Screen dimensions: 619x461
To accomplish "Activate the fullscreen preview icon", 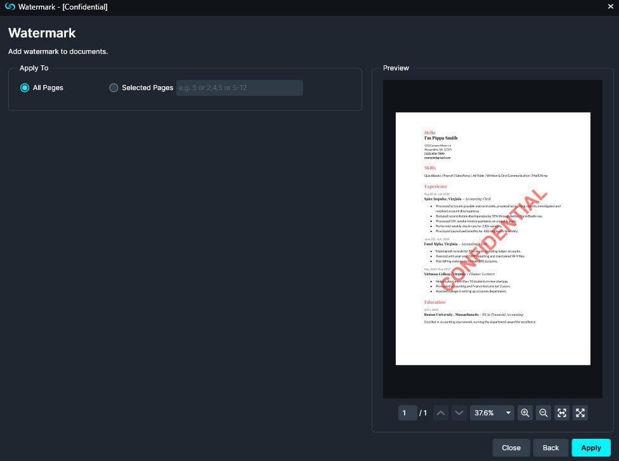I will (x=580, y=413).
